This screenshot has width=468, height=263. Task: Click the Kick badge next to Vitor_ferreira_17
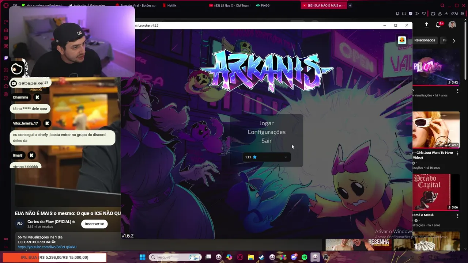coord(47,123)
